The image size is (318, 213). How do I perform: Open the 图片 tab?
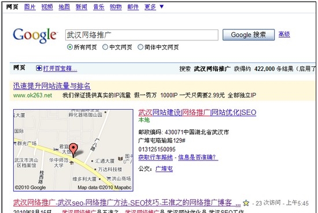click(30, 7)
